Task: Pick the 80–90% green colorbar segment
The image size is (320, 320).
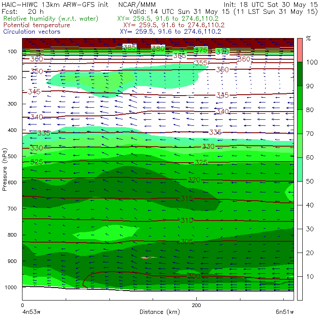Action: pos(300,98)
